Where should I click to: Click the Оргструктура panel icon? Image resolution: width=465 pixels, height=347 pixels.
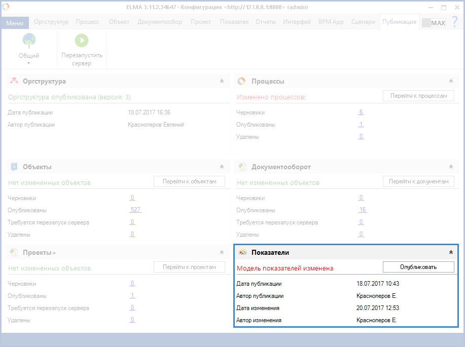pyautogui.click(x=14, y=81)
